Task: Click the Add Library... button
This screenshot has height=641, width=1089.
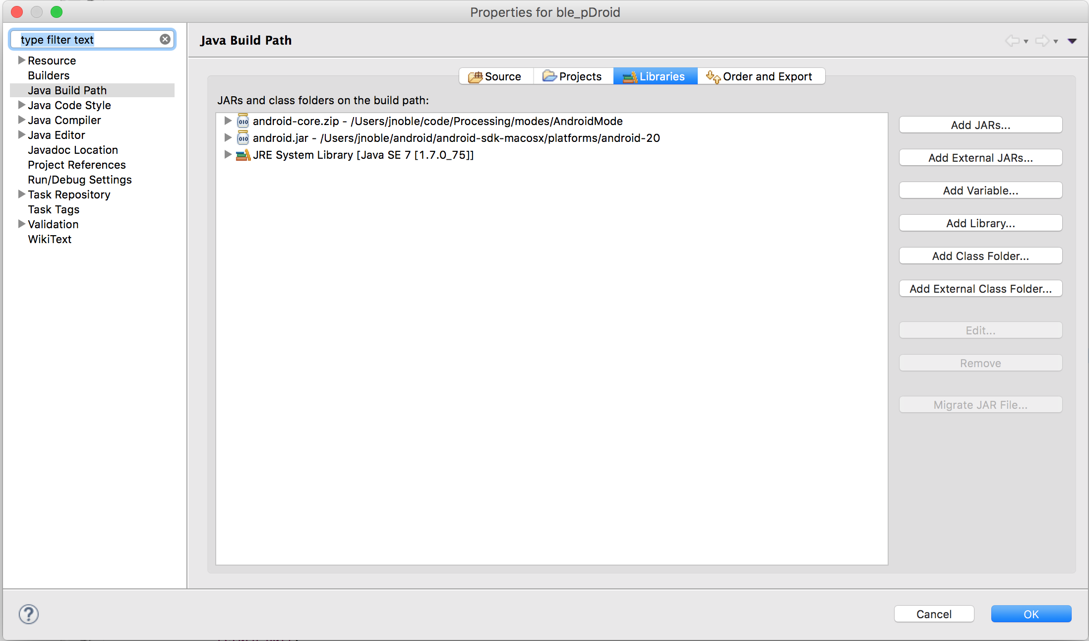Action: 980,223
